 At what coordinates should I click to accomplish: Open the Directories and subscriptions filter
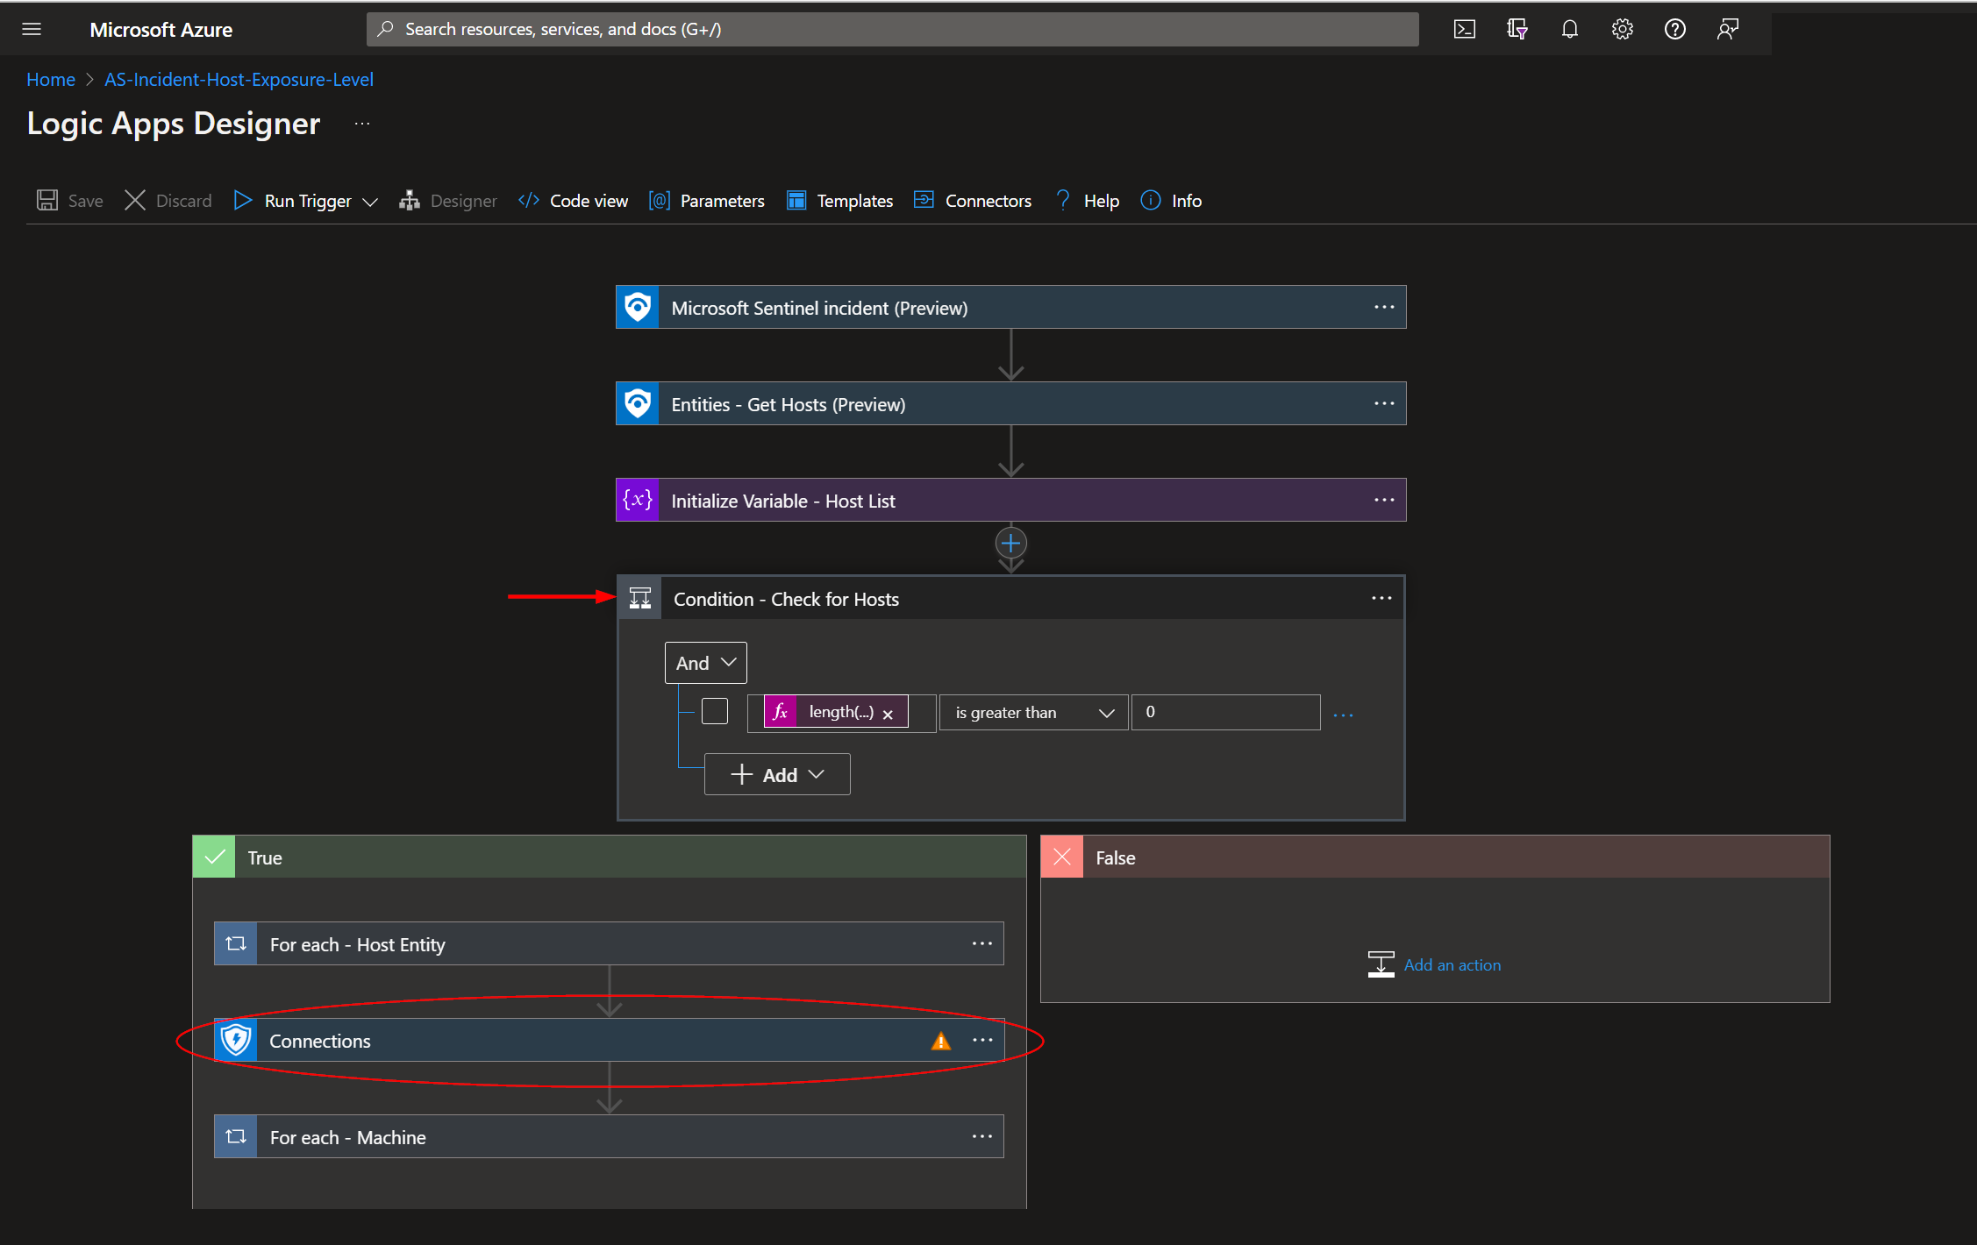[x=1517, y=29]
